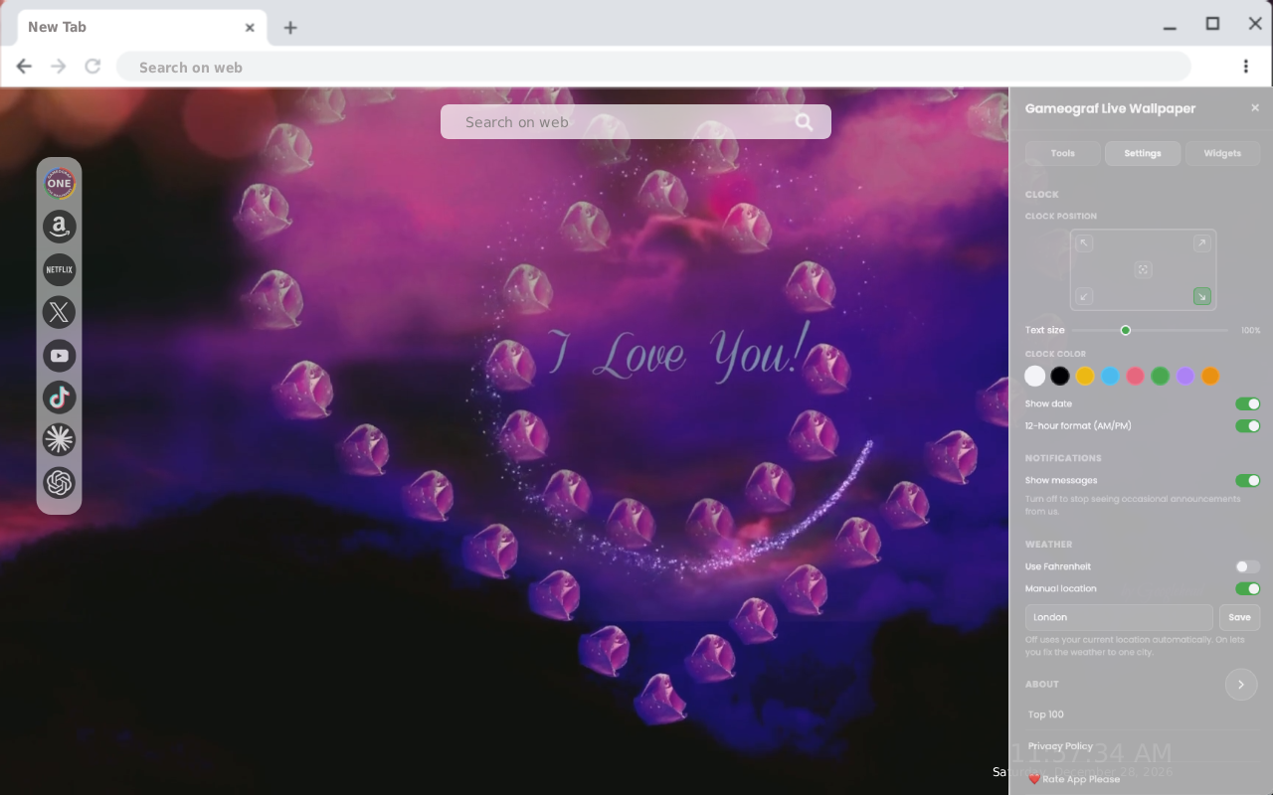1273x795 pixels.
Task: Toggle the 12-hour format (AM/PM) switch
Action: tap(1247, 426)
